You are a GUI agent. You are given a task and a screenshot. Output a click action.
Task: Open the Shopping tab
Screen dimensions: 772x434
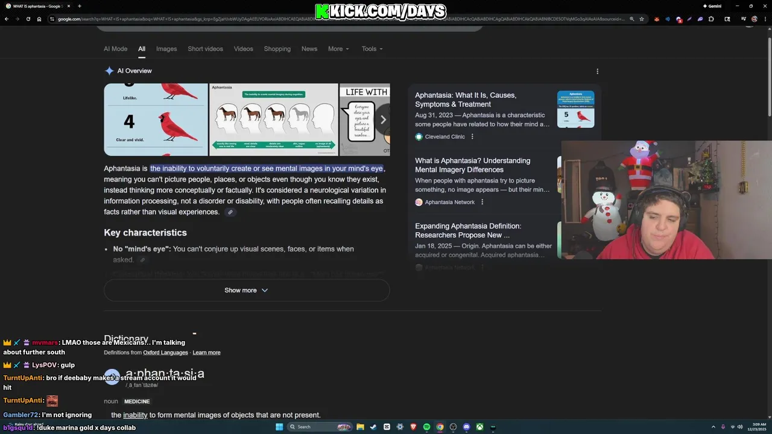click(277, 49)
